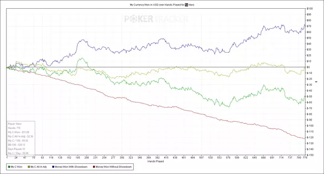Select the 'My C Won' legend label
The image size is (324, 174).
click(17, 167)
